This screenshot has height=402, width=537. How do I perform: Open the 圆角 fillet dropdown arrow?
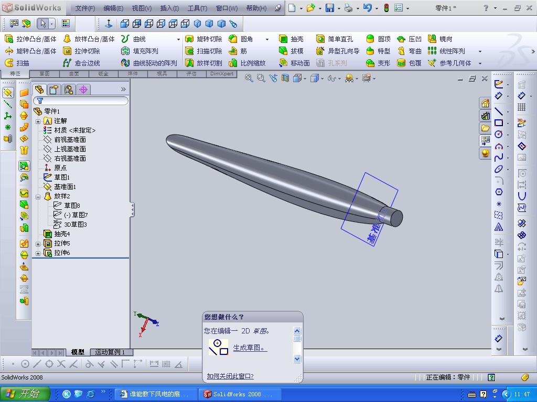(x=267, y=39)
